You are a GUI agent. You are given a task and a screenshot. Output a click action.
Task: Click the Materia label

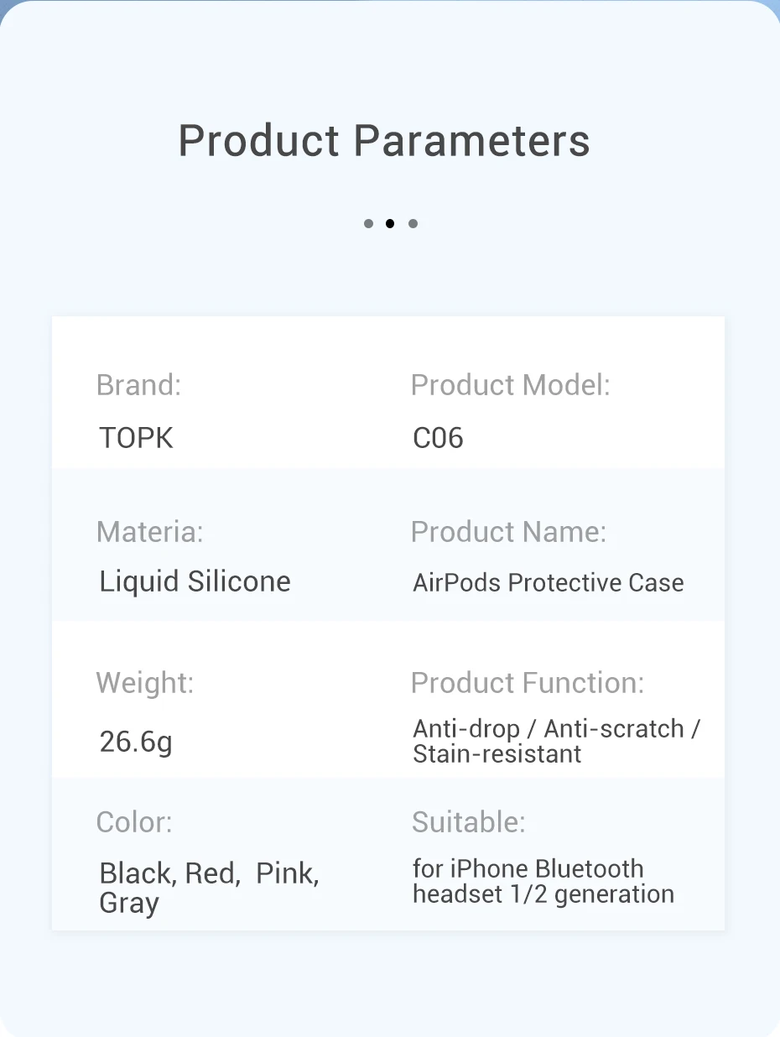pyautogui.click(x=150, y=532)
